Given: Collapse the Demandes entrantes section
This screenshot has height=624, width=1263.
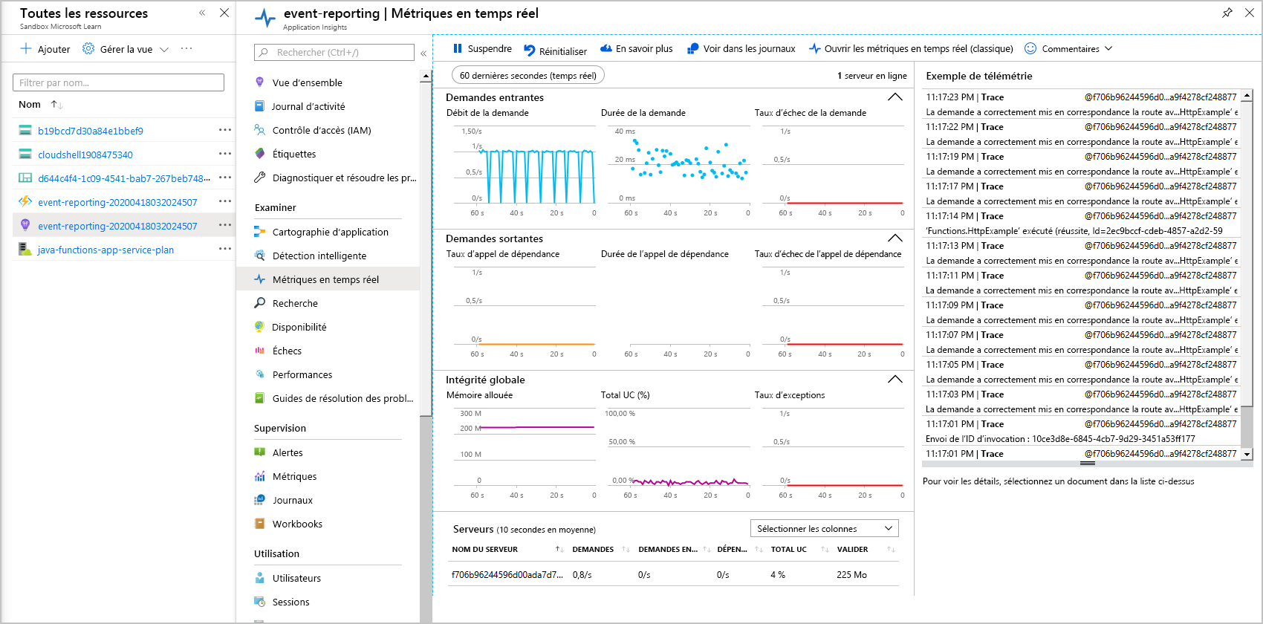Looking at the screenshot, I should [895, 97].
